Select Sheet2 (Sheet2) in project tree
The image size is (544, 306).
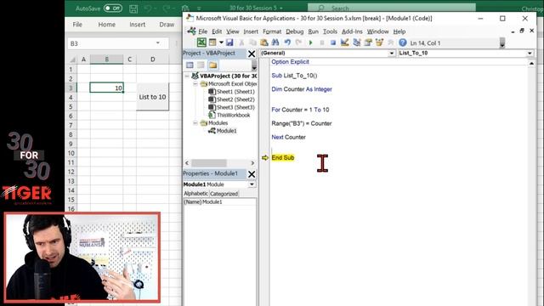[235, 99]
